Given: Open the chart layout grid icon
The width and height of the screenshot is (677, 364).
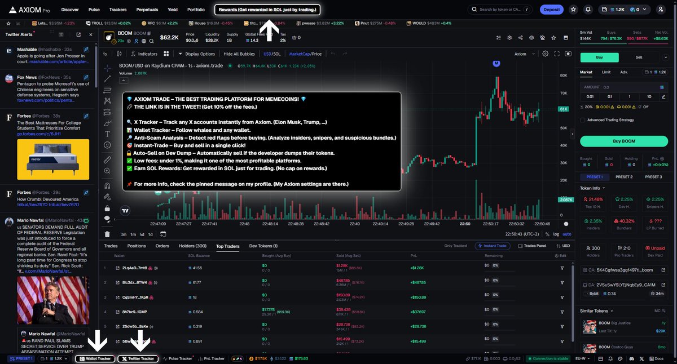Looking at the screenshot, I should 166,54.
